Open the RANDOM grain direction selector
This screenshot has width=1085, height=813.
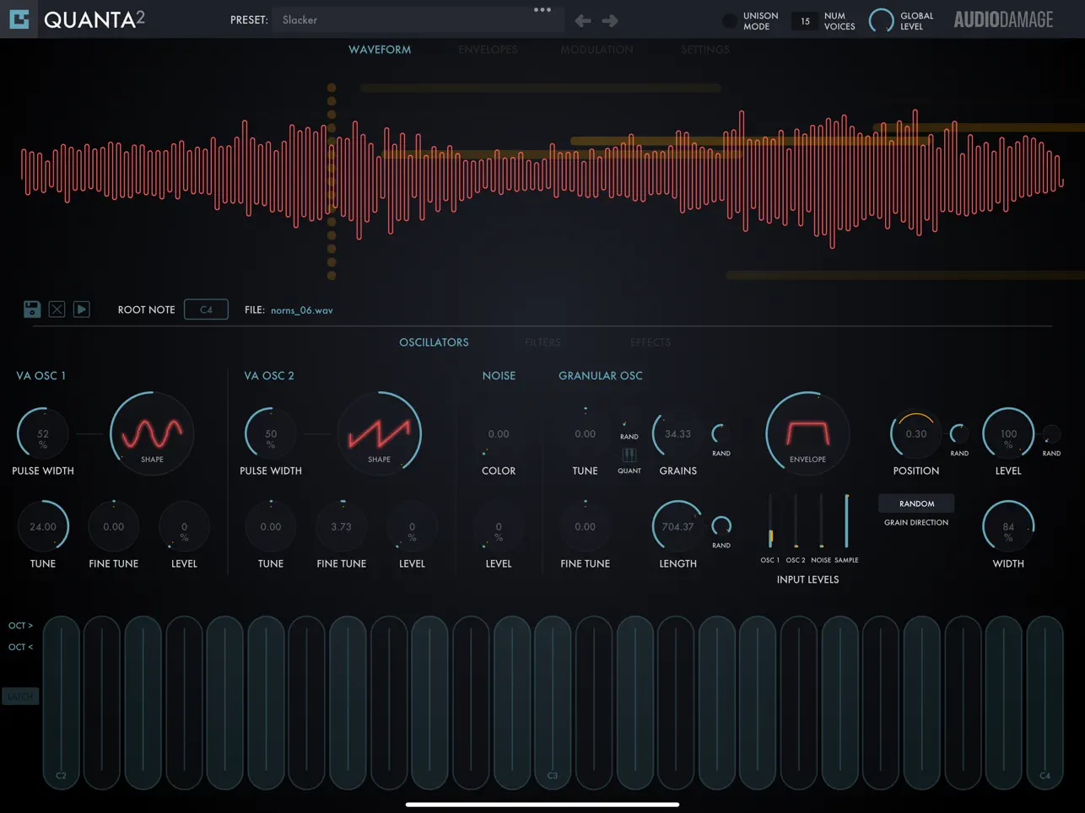click(916, 503)
